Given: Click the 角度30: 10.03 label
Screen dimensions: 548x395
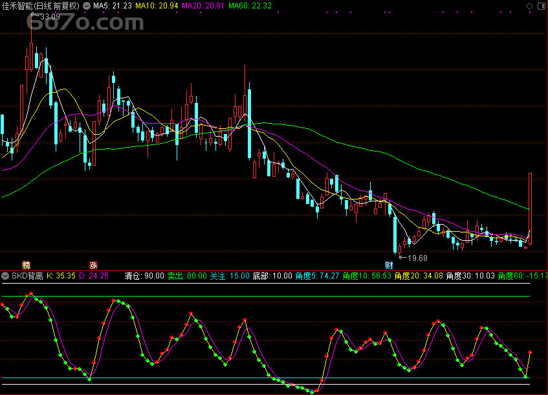Looking at the screenshot, I should point(470,276).
